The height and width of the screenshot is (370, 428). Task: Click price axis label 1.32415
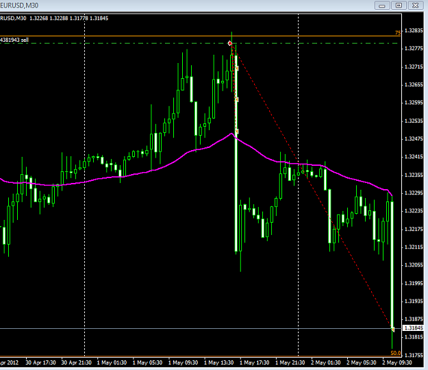[x=414, y=157]
